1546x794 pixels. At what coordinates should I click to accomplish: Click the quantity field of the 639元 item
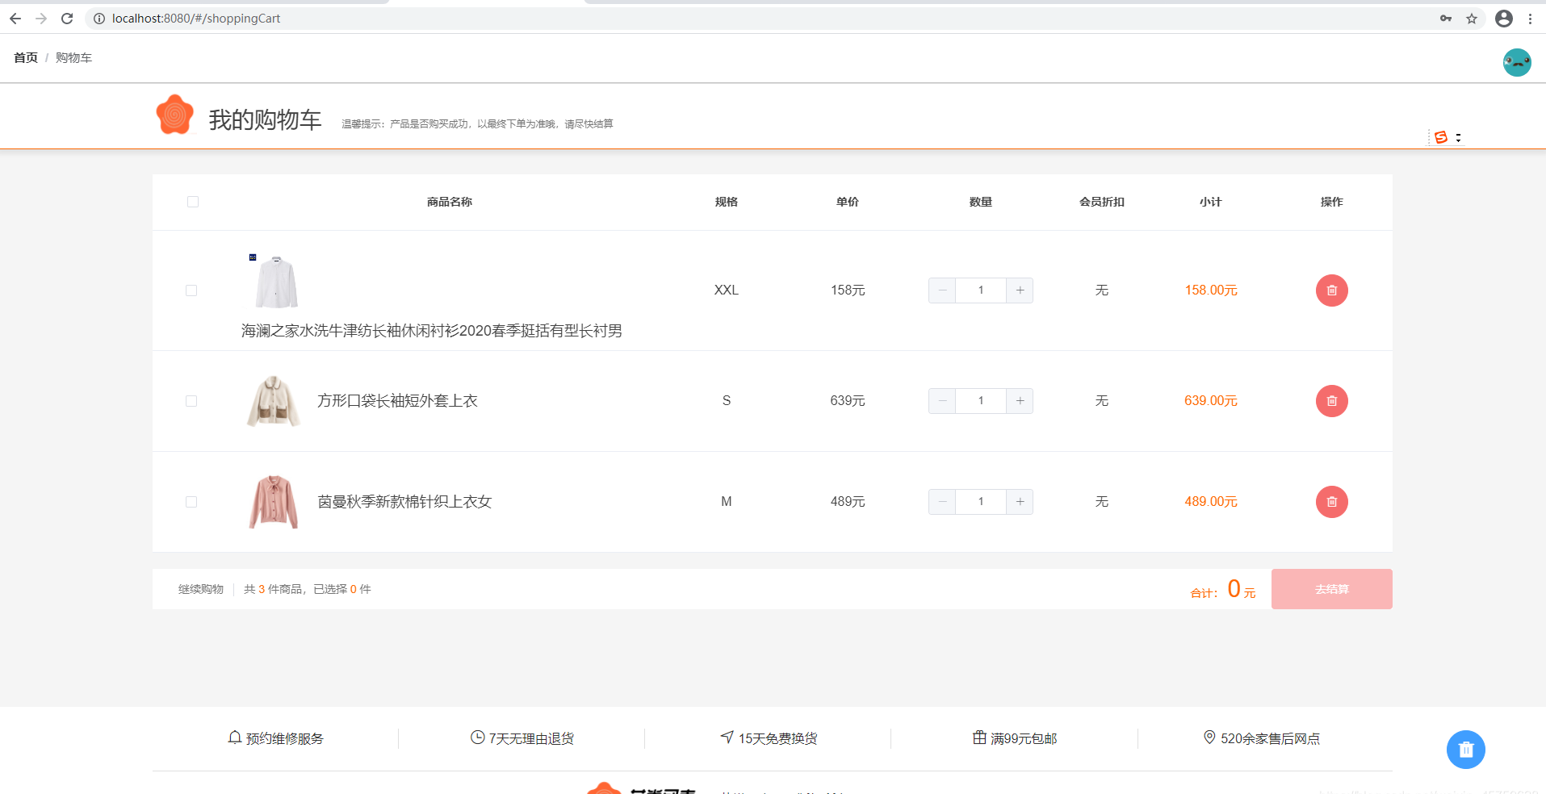(x=981, y=401)
